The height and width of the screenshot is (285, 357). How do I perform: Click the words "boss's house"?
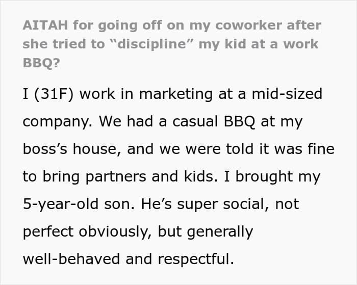70,149
